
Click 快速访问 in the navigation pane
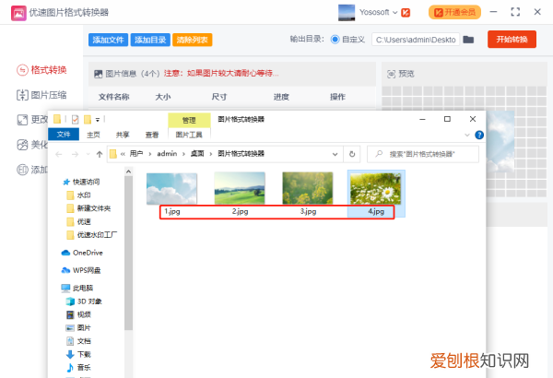[x=81, y=182]
